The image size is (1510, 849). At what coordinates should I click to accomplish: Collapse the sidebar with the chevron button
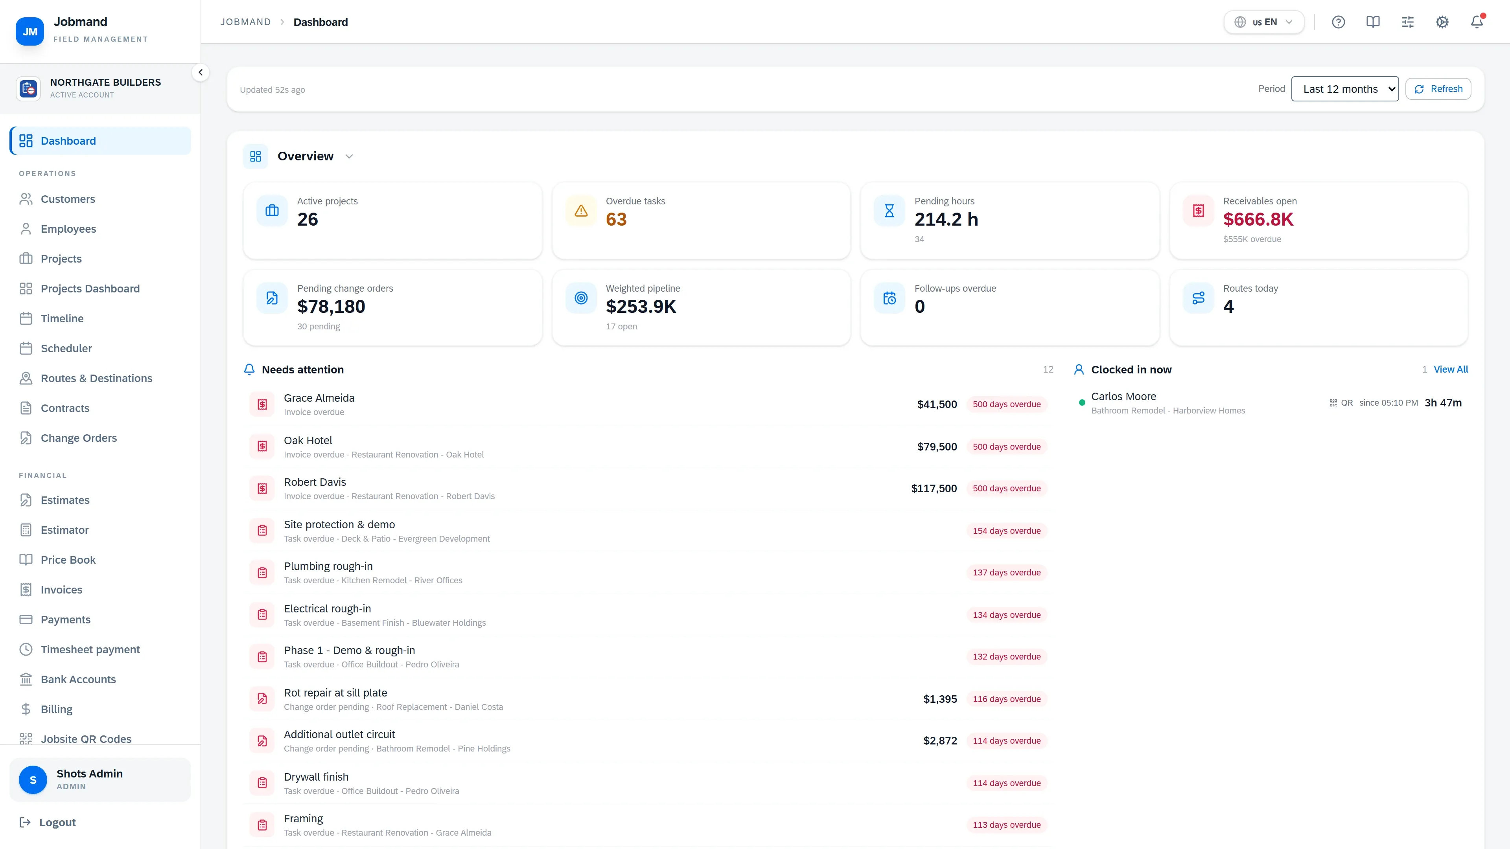point(201,73)
